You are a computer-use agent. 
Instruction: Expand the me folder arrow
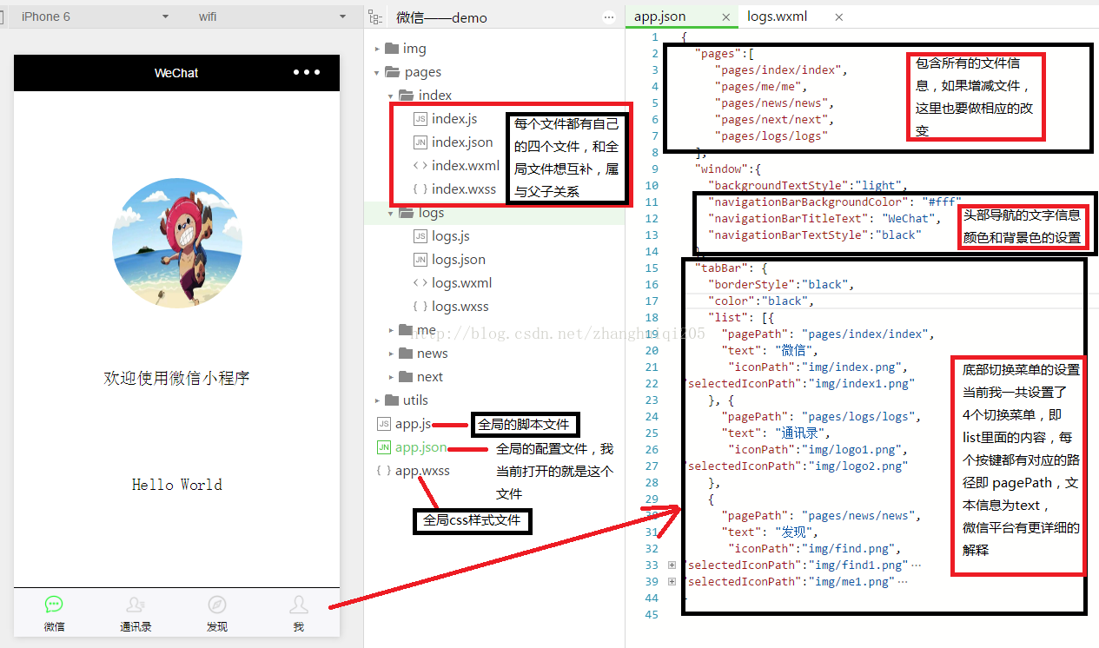pos(391,330)
